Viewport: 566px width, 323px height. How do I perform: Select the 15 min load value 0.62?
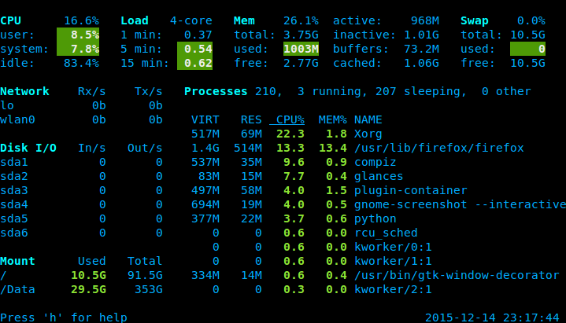[198, 63]
